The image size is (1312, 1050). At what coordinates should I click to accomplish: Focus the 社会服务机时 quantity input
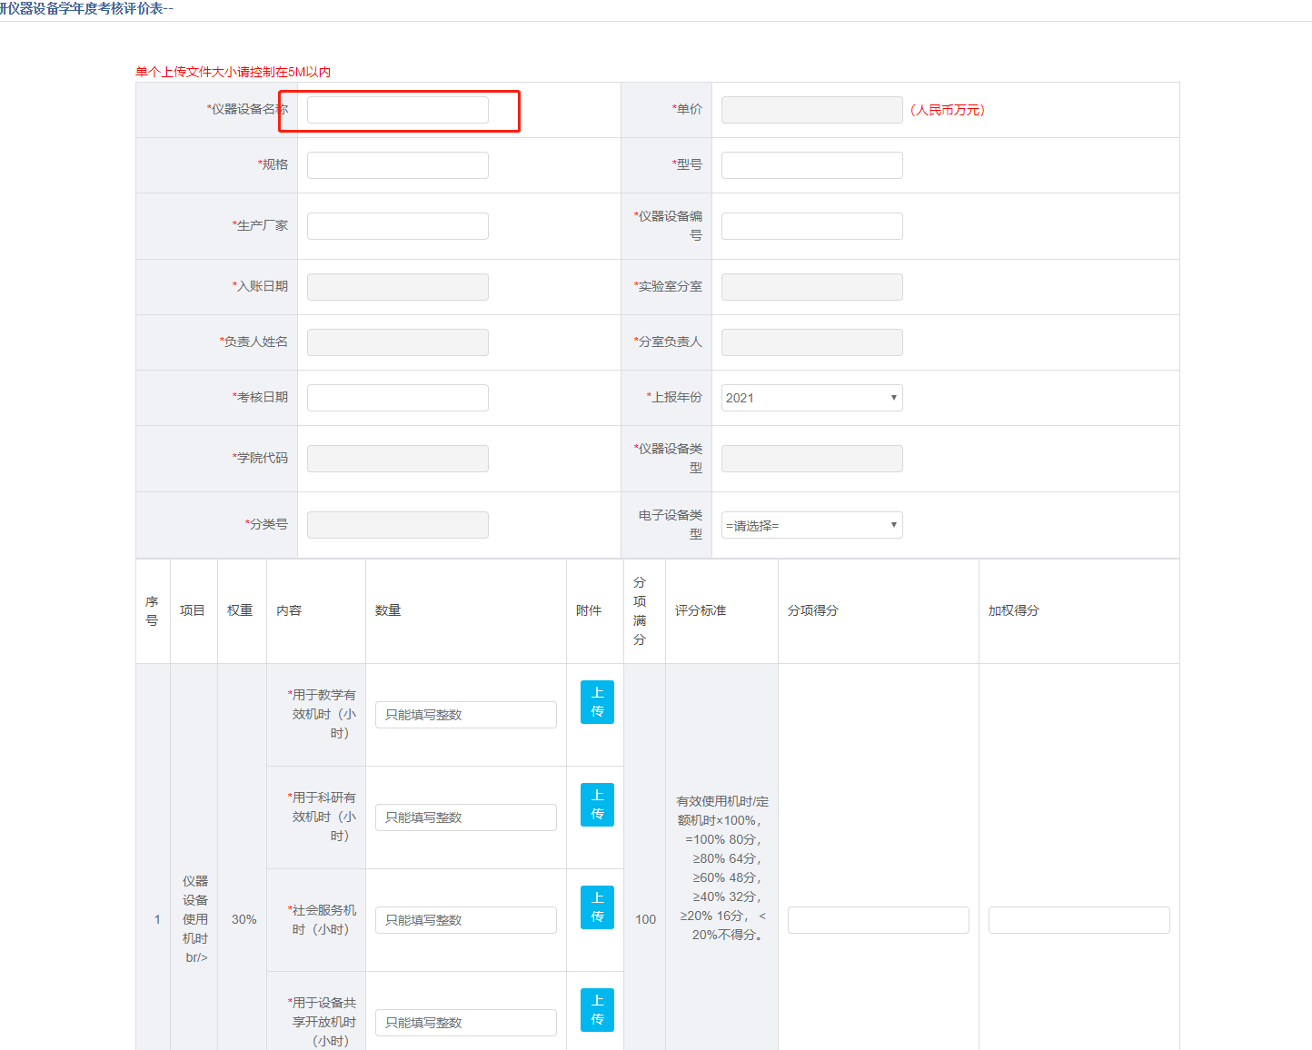click(x=465, y=920)
